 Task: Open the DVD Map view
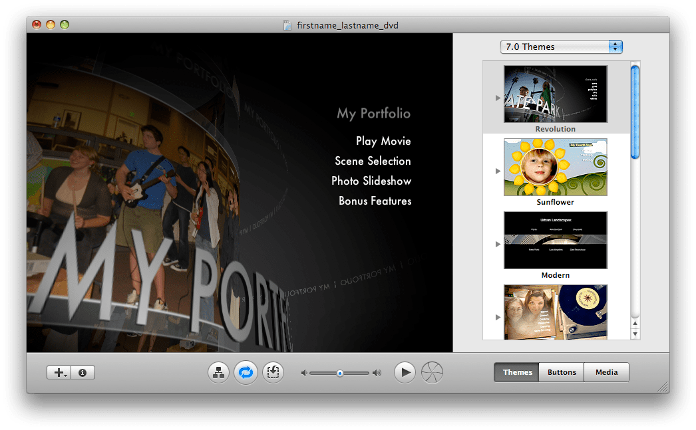pyautogui.click(x=218, y=372)
